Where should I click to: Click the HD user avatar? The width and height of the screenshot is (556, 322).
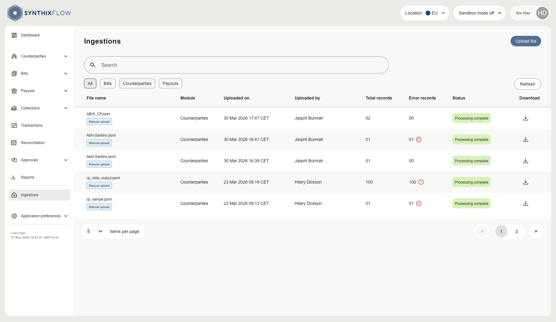(x=542, y=13)
